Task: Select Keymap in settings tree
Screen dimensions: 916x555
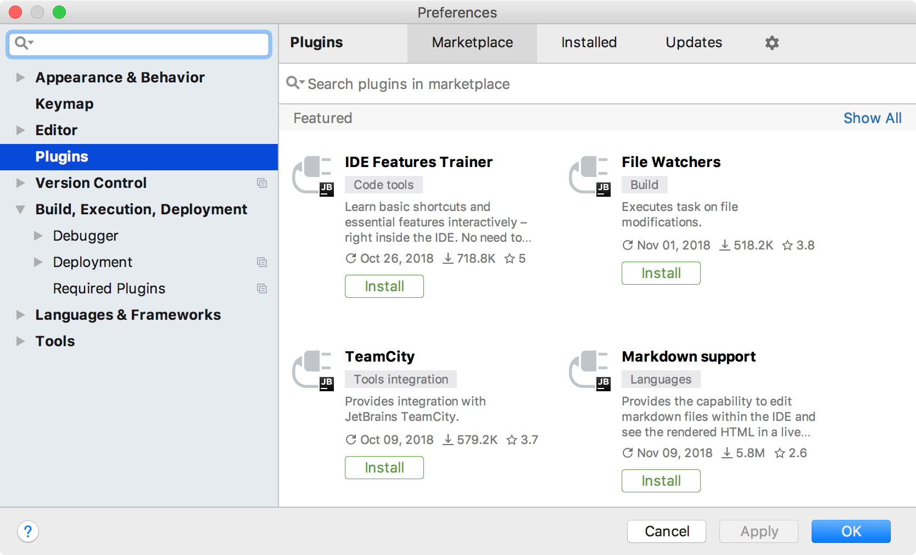Action: [x=139, y=104]
